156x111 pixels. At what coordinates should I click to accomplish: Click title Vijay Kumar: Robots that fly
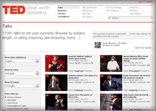(137, 96)
